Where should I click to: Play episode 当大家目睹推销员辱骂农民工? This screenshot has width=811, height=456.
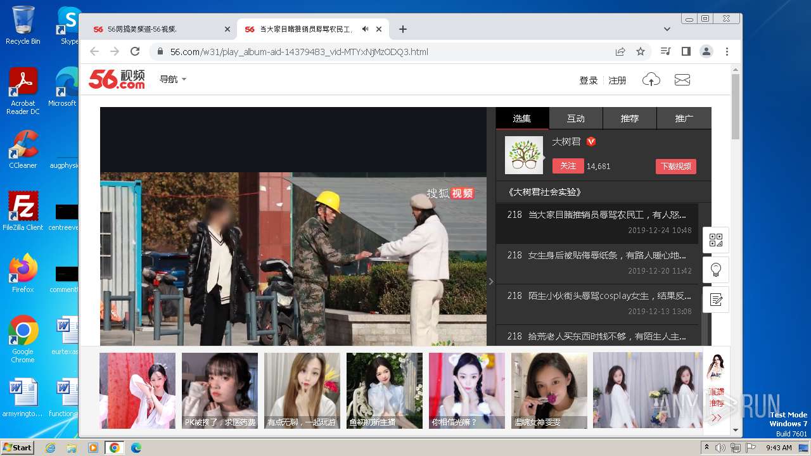point(597,224)
